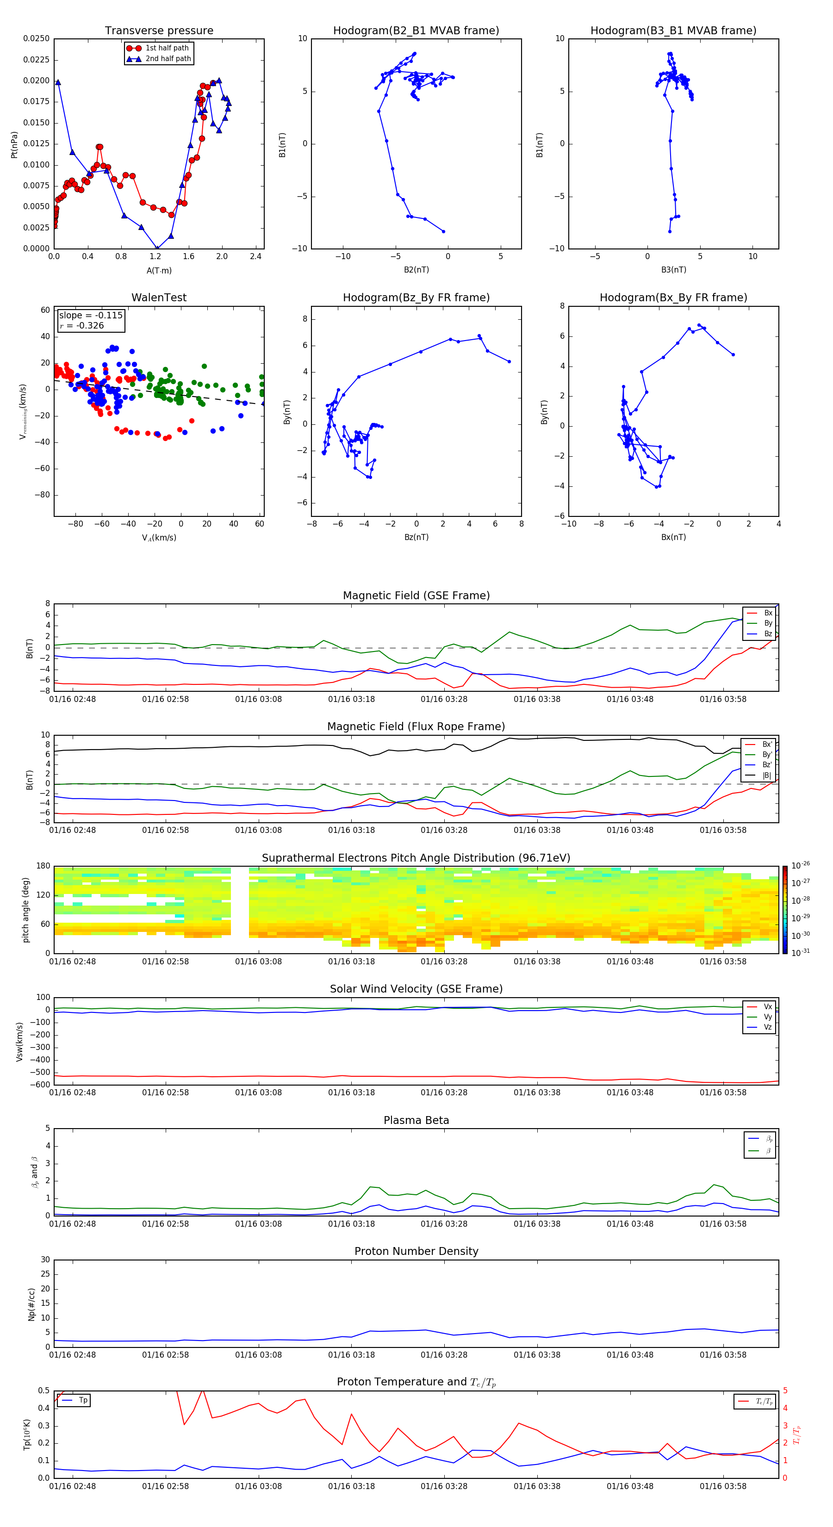
Task: Click the Bz(nT) x-axis label
Action: 416,537
